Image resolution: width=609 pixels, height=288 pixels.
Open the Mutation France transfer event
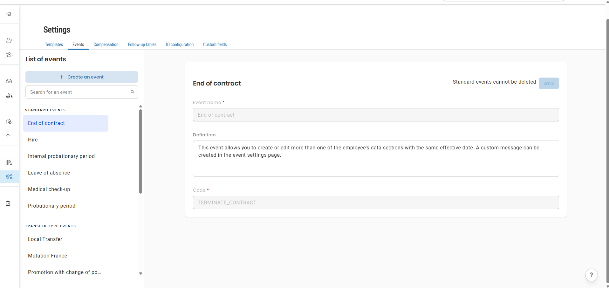click(47, 256)
